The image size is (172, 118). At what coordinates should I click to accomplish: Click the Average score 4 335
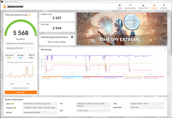(x=20, y=58)
